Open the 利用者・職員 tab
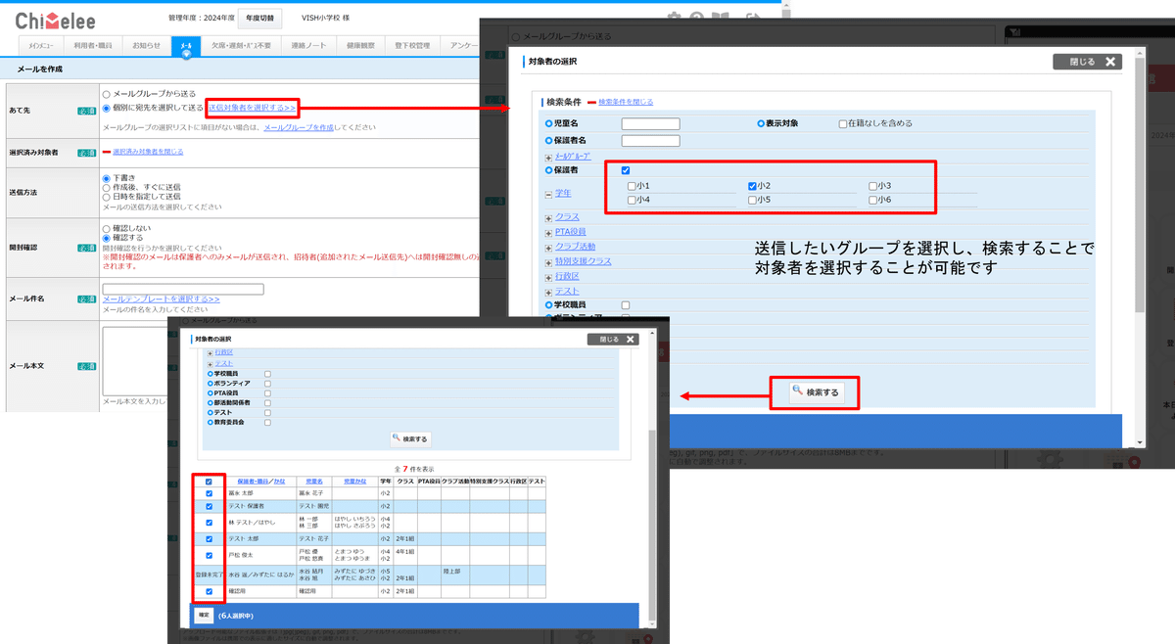Viewport: 1175px width, 644px height. [x=93, y=46]
